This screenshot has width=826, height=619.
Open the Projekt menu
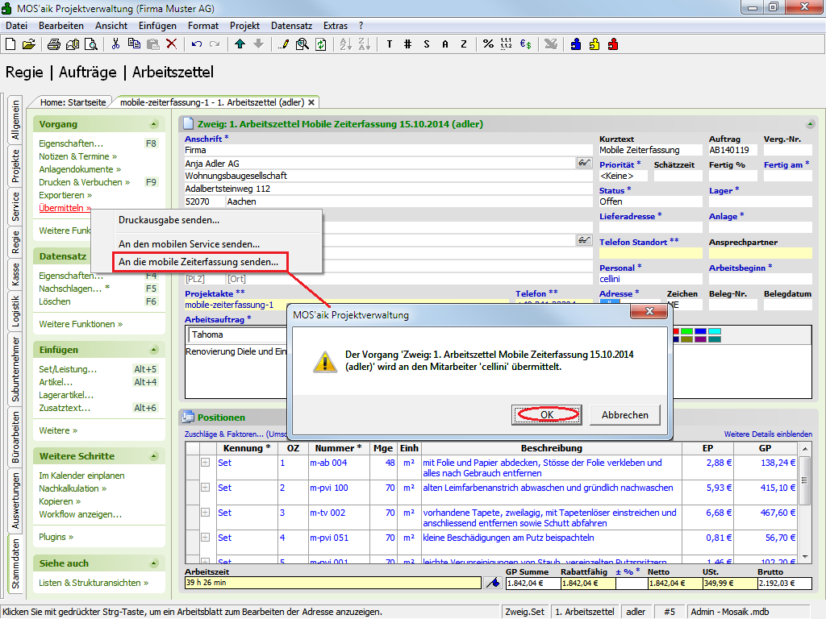pyautogui.click(x=244, y=26)
